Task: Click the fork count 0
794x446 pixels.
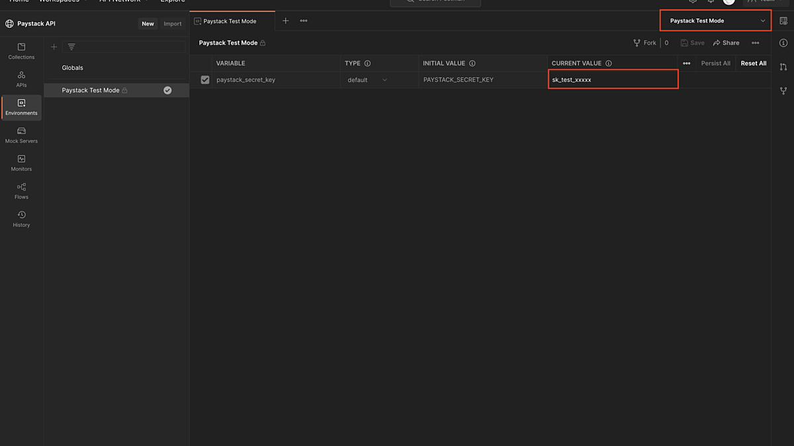Action: pos(666,43)
